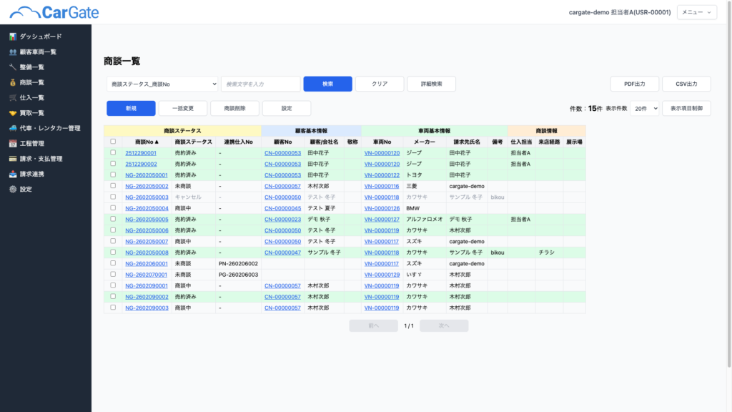Click the car icon for rental management
The width and height of the screenshot is (732, 412).
[13, 128]
